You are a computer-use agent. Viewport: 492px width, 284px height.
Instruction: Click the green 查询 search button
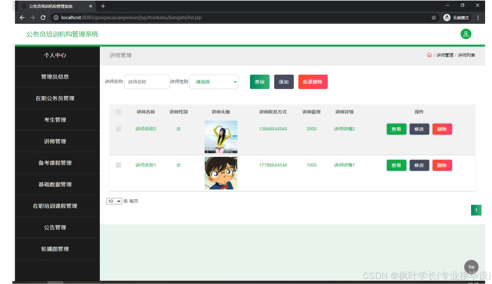coord(260,82)
